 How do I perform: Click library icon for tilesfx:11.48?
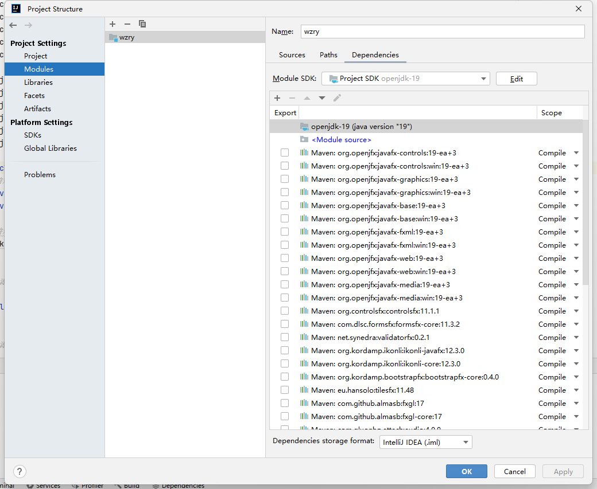(304, 390)
